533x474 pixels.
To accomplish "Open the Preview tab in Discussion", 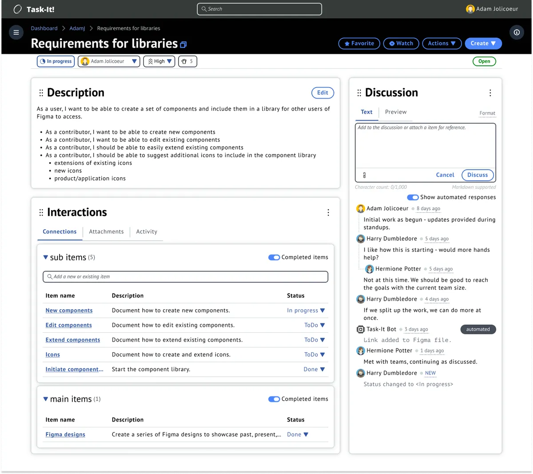I will [x=396, y=112].
